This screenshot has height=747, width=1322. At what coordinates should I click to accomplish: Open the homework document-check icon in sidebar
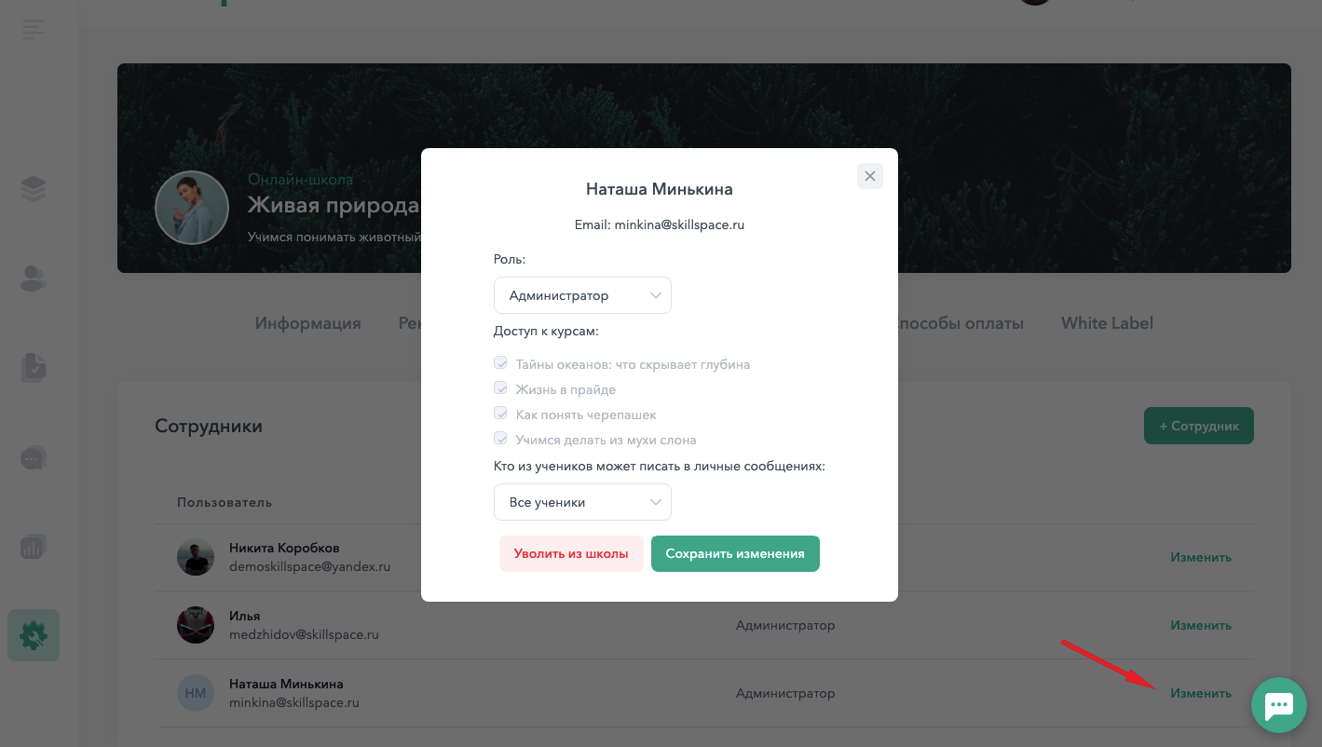(x=34, y=368)
